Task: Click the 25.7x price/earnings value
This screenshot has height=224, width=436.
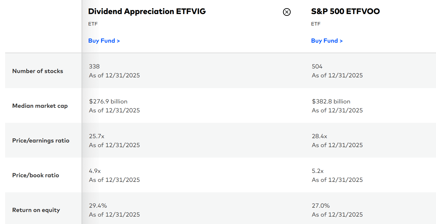Action: (96, 136)
